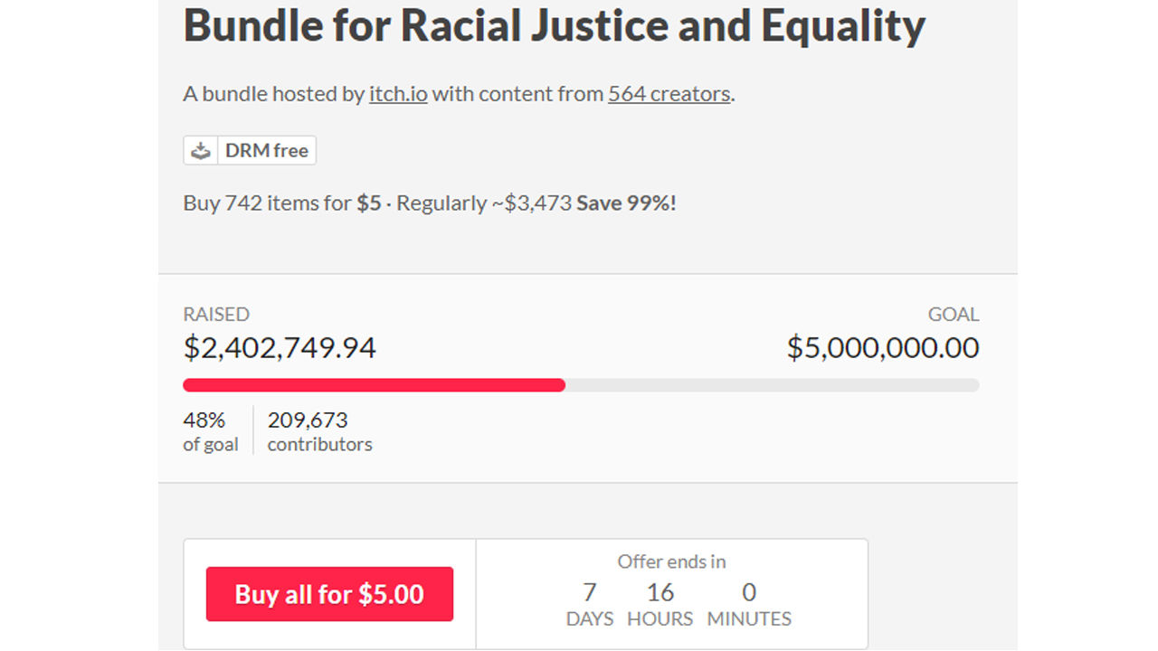Click the Buy 742 items for $5 text
Viewport: 1158px width, 651px height.
coord(282,203)
